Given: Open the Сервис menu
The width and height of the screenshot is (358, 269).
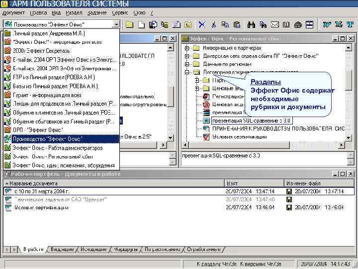Looking at the screenshot, I should click(120, 13).
